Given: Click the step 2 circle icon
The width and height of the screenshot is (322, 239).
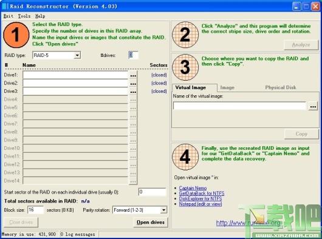Looking at the screenshot, I should click(x=185, y=35).
